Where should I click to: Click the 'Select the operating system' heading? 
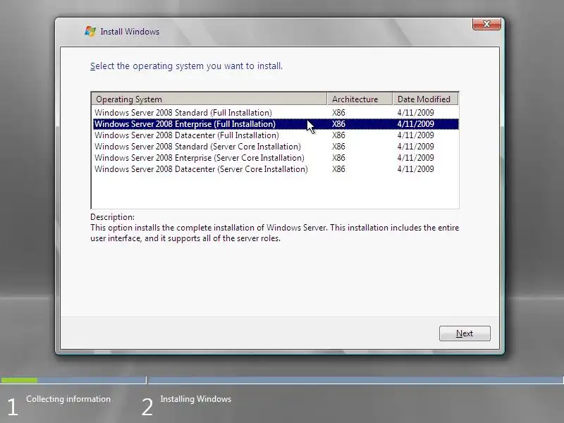(186, 66)
